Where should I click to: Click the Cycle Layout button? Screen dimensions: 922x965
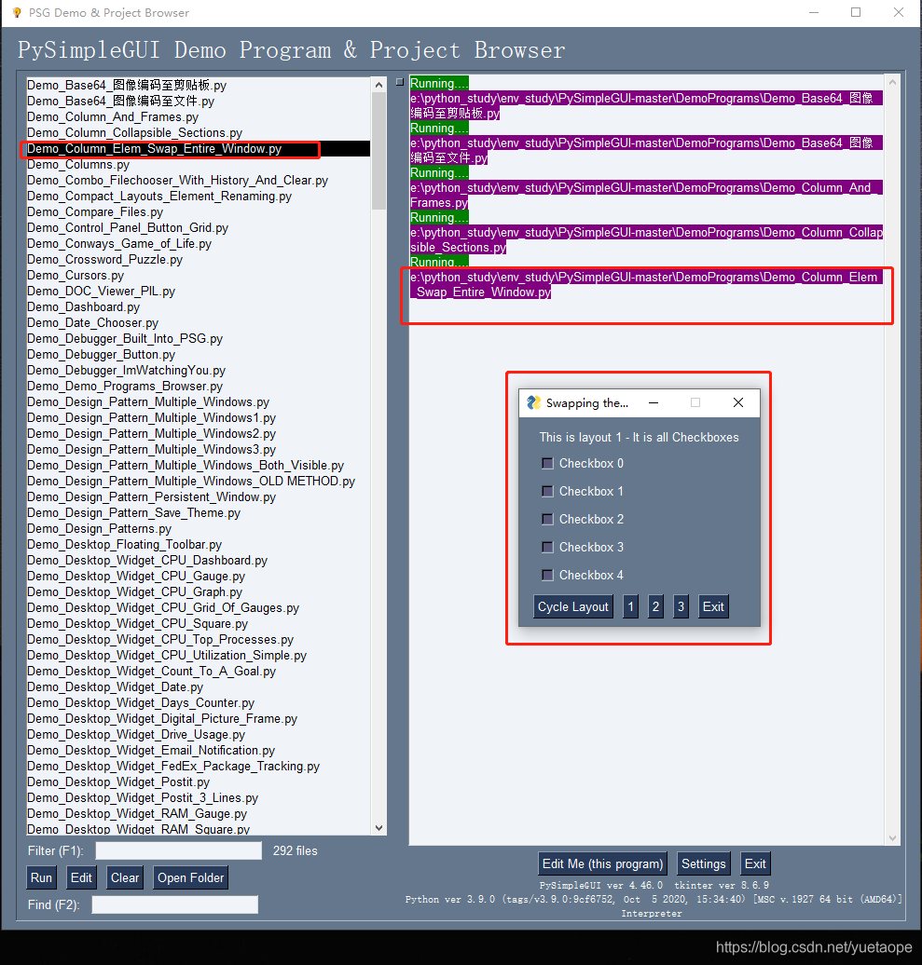pyautogui.click(x=572, y=606)
